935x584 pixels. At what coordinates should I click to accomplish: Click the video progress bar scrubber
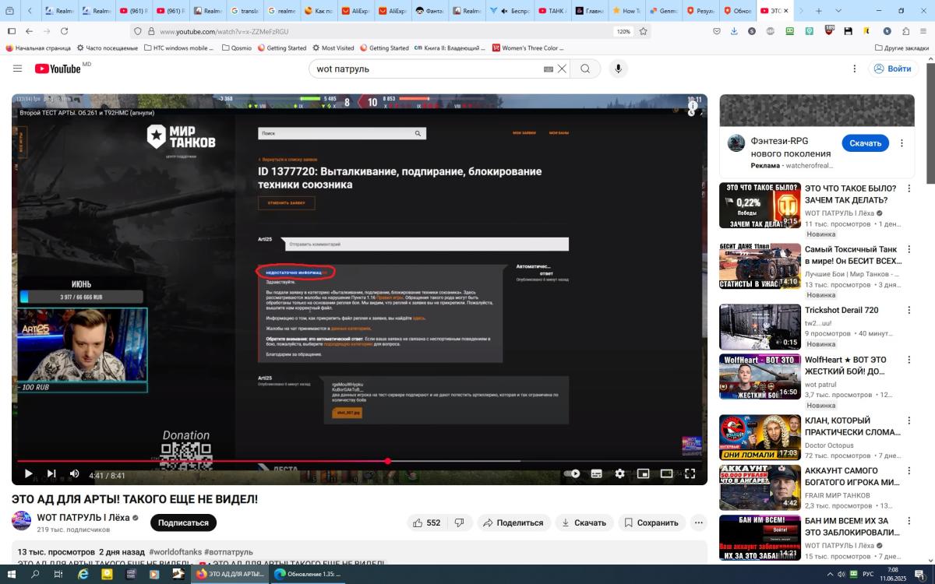tap(387, 461)
